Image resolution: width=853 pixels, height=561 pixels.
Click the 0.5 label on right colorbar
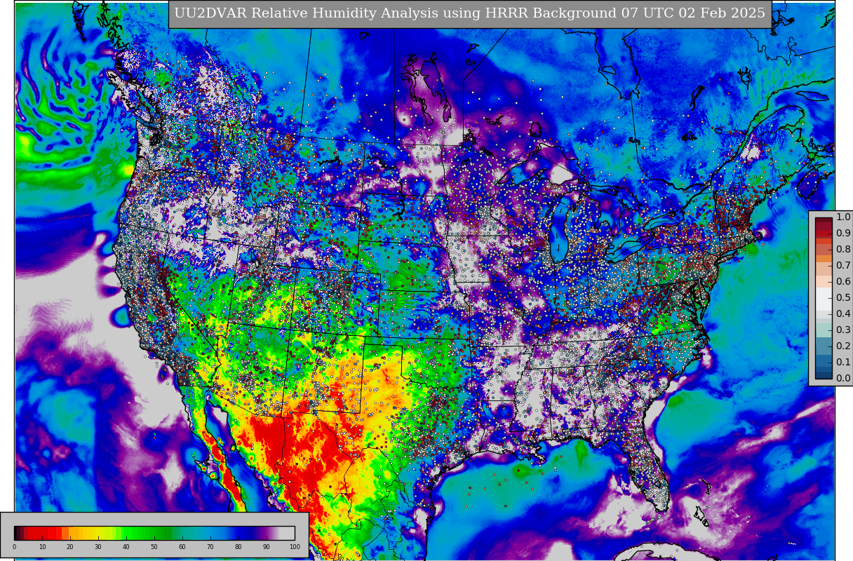coord(843,298)
